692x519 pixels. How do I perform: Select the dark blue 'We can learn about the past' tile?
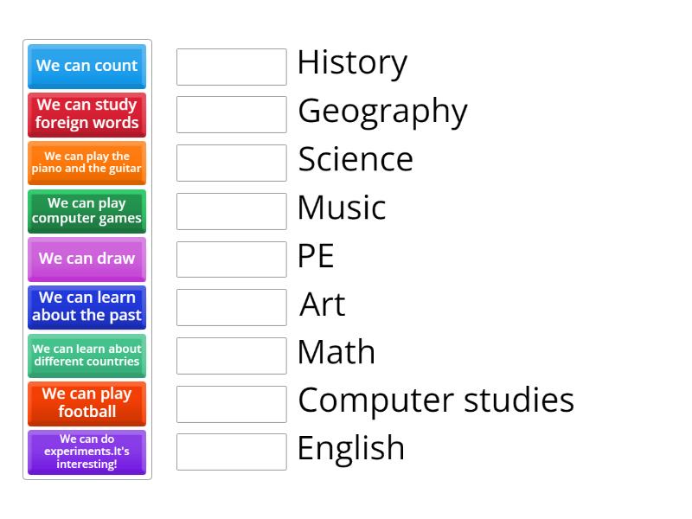(x=86, y=307)
